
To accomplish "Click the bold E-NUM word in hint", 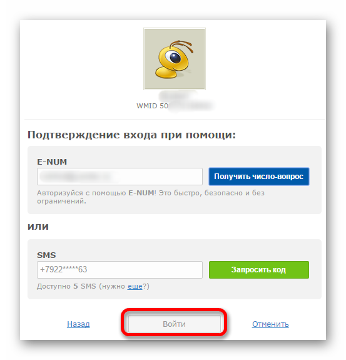I will (x=141, y=193).
